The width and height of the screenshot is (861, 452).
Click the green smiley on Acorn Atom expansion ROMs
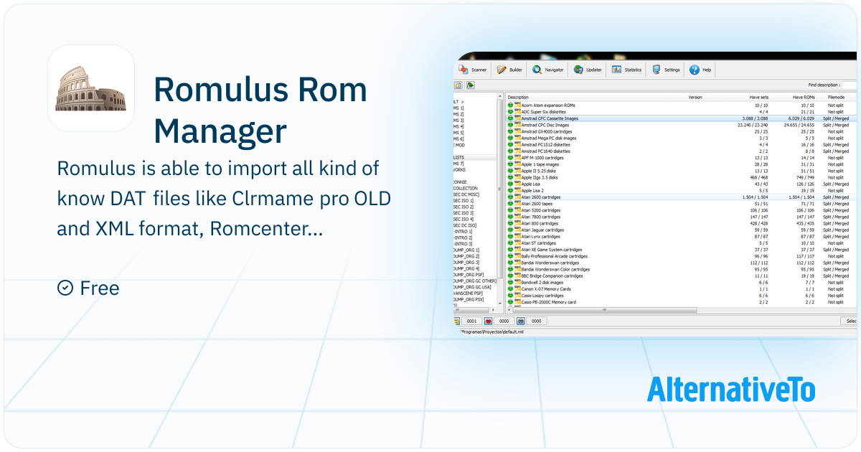tap(510, 105)
